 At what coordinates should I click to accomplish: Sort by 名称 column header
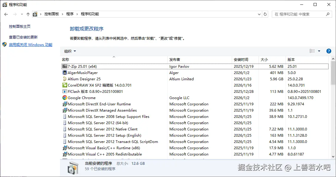click(113, 59)
